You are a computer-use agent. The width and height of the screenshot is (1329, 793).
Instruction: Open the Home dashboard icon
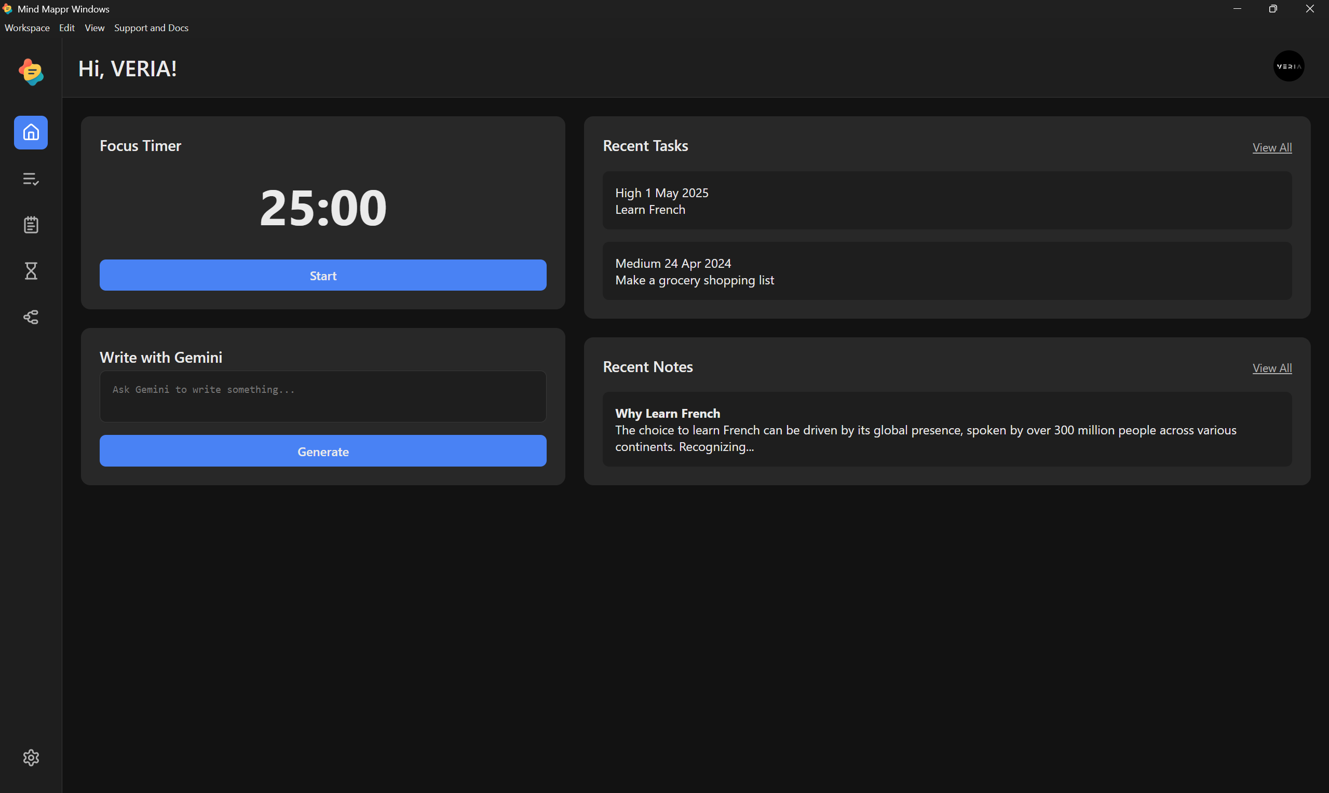point(31,132)
